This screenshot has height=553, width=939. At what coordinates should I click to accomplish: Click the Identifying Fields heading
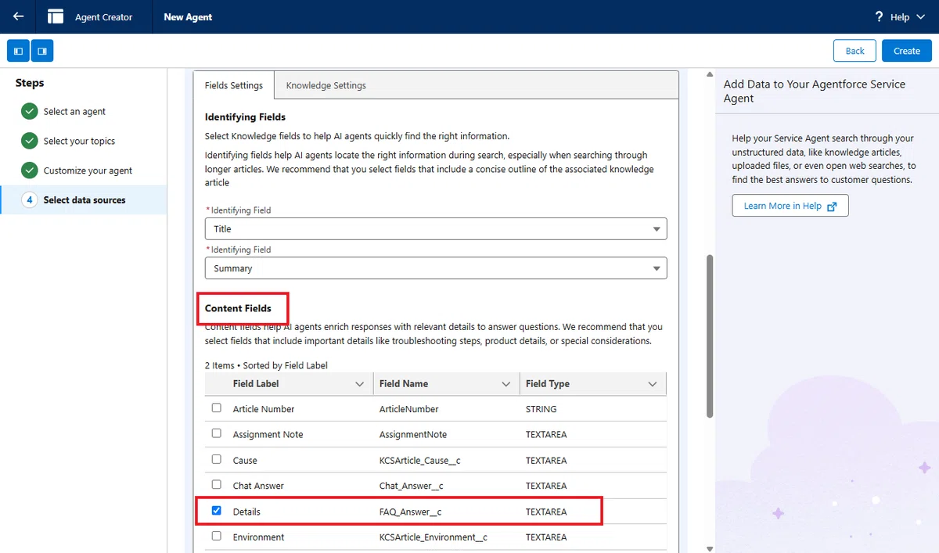(245, 117)
